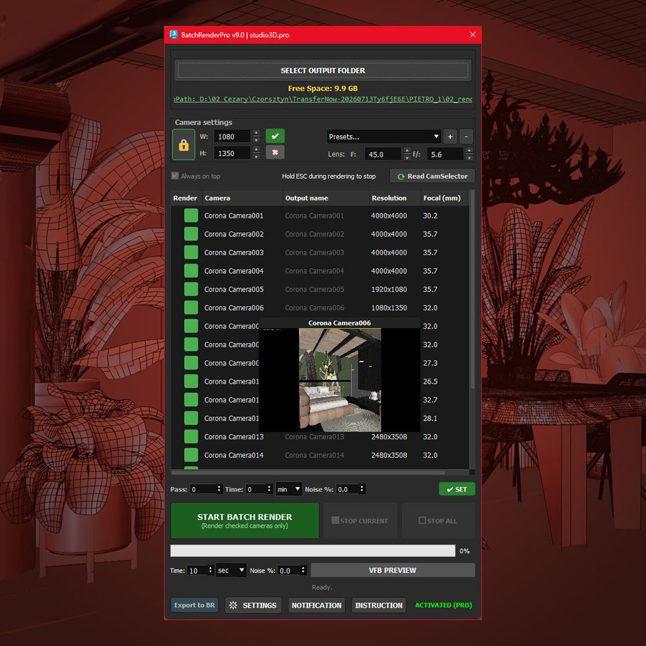Viewport: 646px width, 646px height.
Task: Click Corona Camera014 camera name
Action: [x=234, y=455]
